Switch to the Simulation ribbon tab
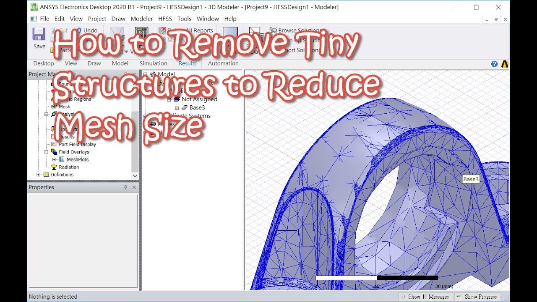 click(x=154, y=63)
